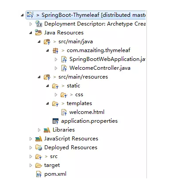Select the src/main/resources label
The width and height of the screenshot is (177, 185).
tap(83, 77)
